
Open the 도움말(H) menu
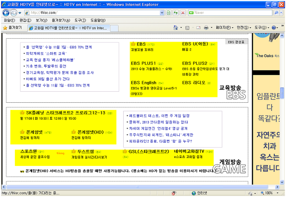coord(98,20)
